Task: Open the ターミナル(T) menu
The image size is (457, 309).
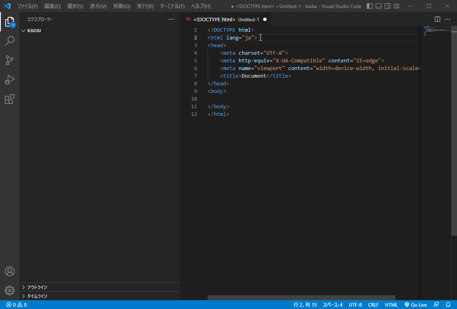Action: (172, 6)
